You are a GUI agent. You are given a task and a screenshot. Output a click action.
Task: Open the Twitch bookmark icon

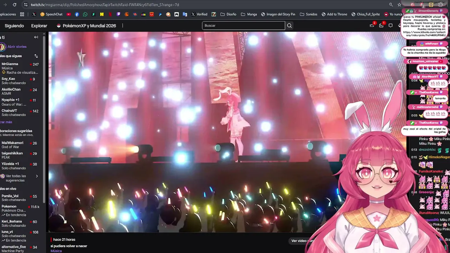[x=118, y=14]
